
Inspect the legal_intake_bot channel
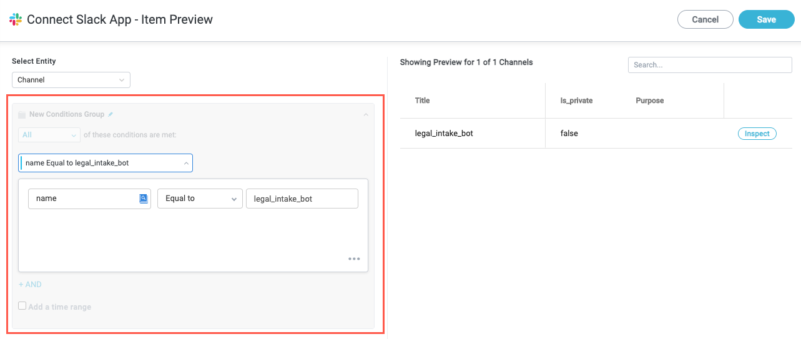click(757, 134)
